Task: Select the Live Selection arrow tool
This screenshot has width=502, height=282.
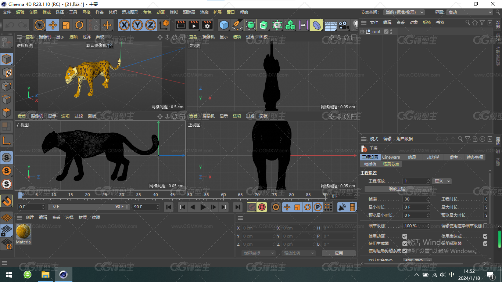Action: click(x=40, y=25)
